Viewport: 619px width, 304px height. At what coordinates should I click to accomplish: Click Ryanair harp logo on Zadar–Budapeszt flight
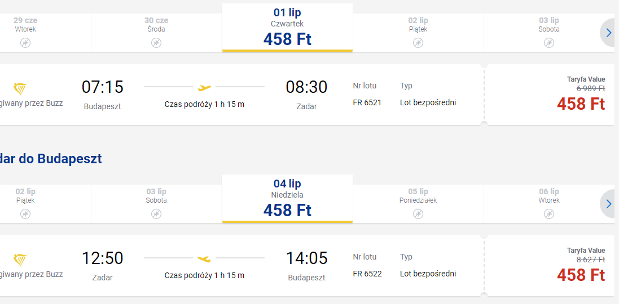click(x=20, y=261)
